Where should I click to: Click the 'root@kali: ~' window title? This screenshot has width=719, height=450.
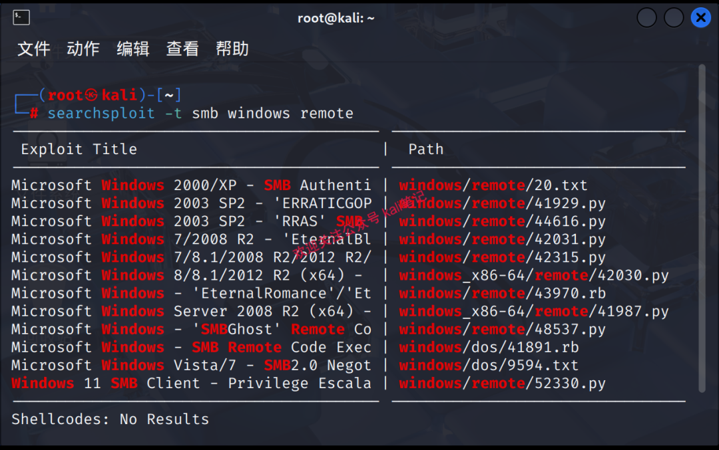[x=336, y=18]
